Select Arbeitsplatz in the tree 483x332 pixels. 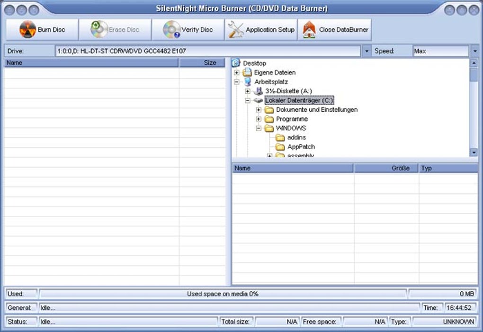[271, 82]
